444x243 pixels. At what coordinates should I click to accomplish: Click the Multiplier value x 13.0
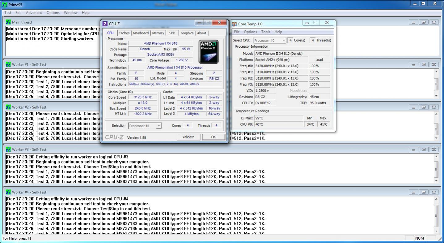[x=143, y=103]
